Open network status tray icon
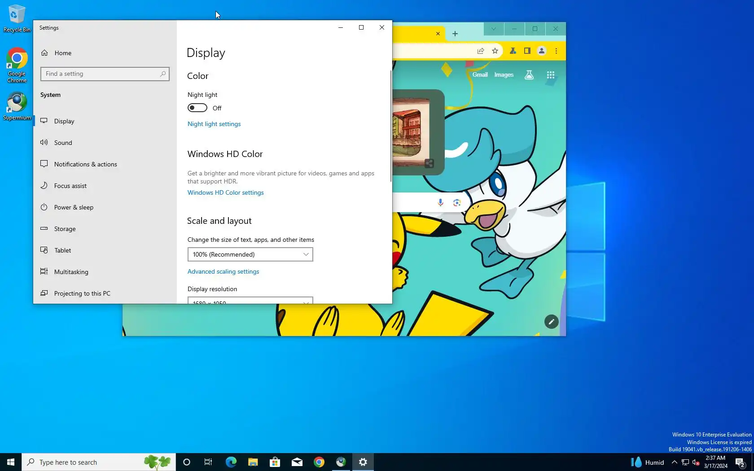This screenshot has width=754, height=471. [685, 462]
